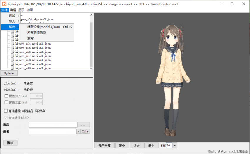The width and height of the screenshot is (250, 154).
Task: Close the viewer window
Action: tap(244, 4)
